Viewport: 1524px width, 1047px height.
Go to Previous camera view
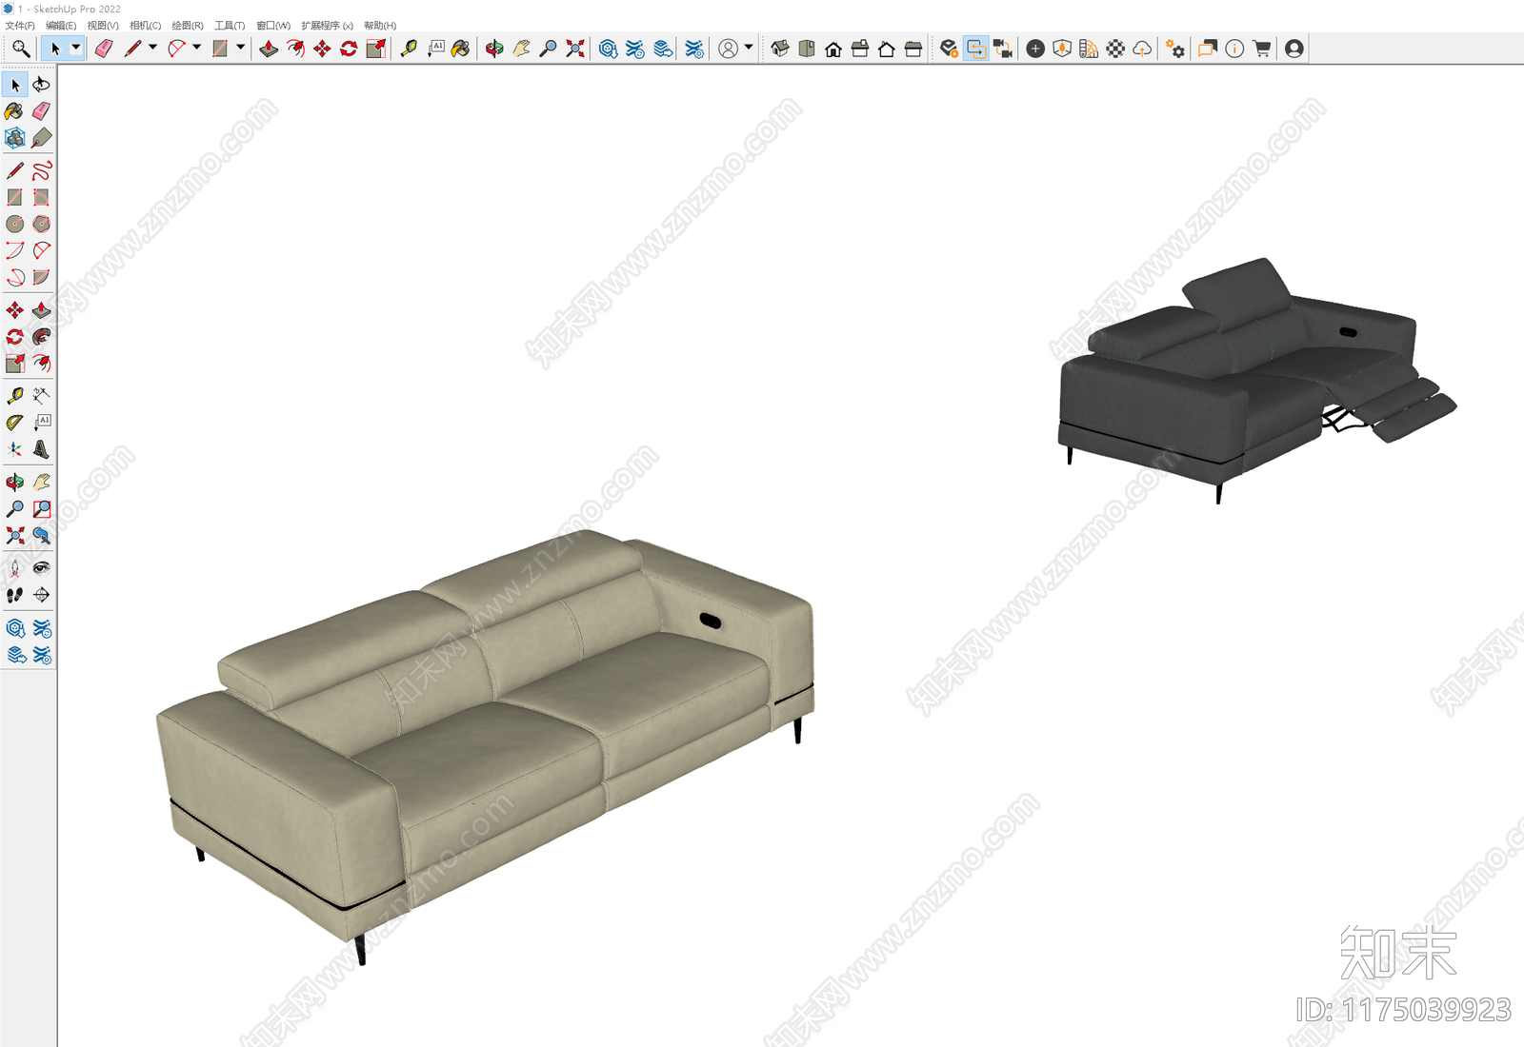tap(41, 536)
